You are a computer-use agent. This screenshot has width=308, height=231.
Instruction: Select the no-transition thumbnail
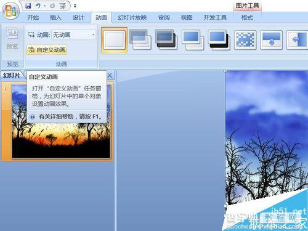115,39
